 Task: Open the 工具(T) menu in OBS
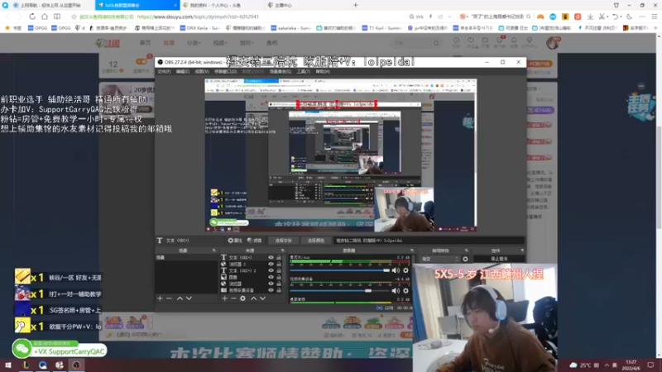point(303,72)
